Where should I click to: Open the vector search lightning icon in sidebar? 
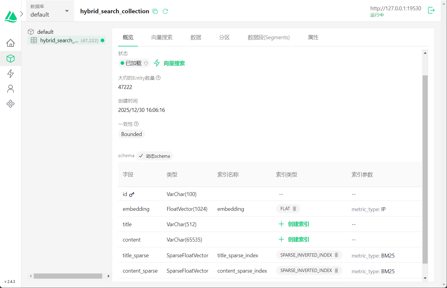[x=11, y=74]
